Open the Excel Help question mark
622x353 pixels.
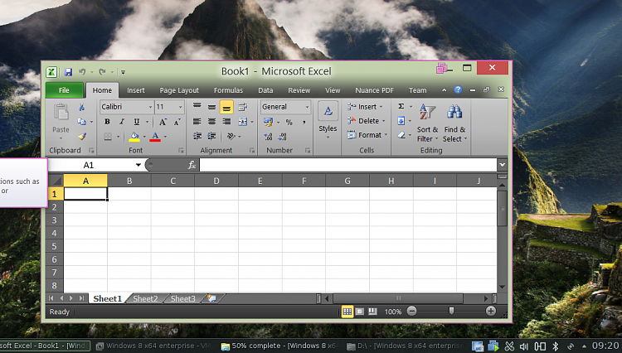pyautogui.click(x=458, y=90)
